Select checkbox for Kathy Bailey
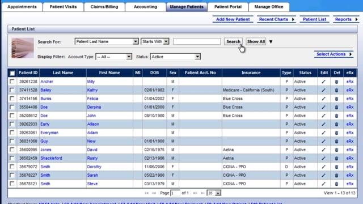 tap(12, 90)
